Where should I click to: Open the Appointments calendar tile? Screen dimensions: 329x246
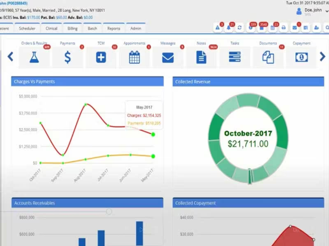[134, 57]
